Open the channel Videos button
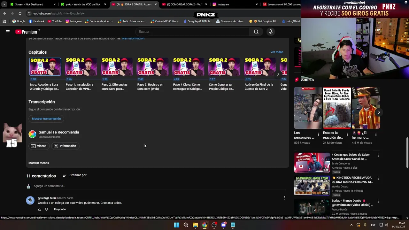This screenshot has height=230, width=409. 39,146
